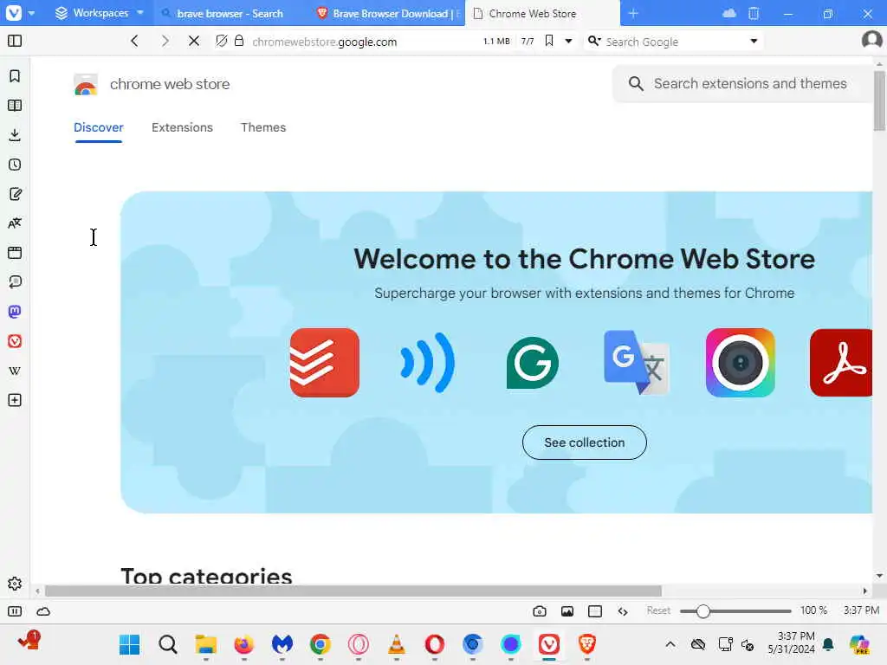Open closed tabs trash icon
The height and width of the screenshot is (665, 887).
click(x=754, y=13)
